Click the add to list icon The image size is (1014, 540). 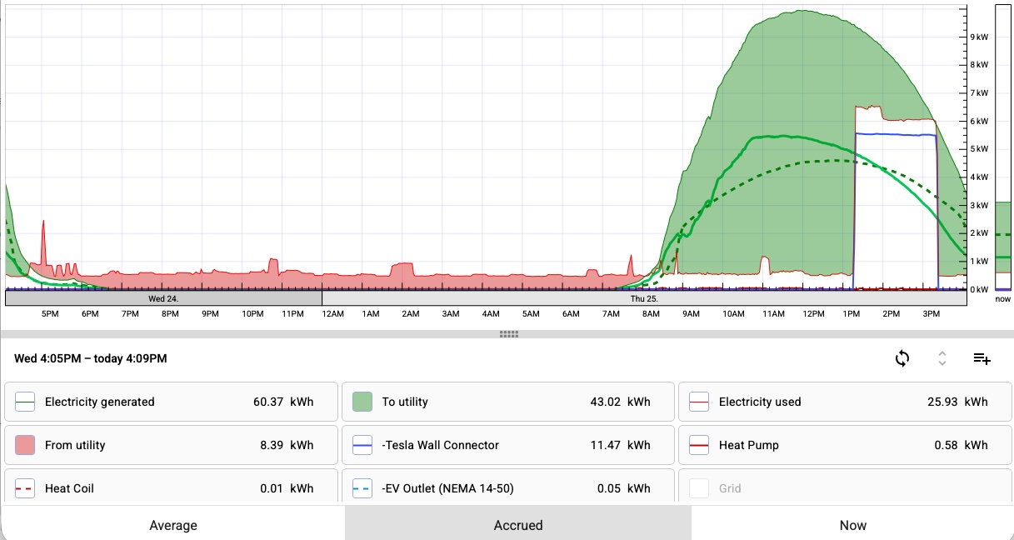pos(982,358)
